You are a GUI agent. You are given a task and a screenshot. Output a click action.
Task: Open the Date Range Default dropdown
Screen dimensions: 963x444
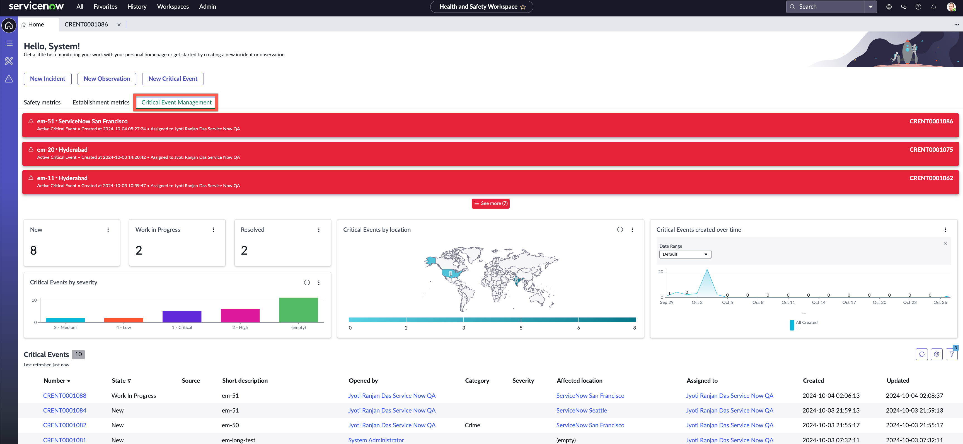685,254
